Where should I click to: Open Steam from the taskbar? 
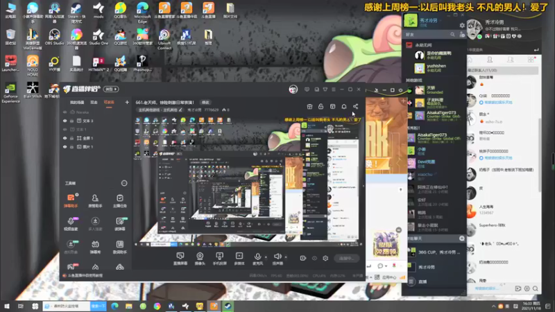228,306
